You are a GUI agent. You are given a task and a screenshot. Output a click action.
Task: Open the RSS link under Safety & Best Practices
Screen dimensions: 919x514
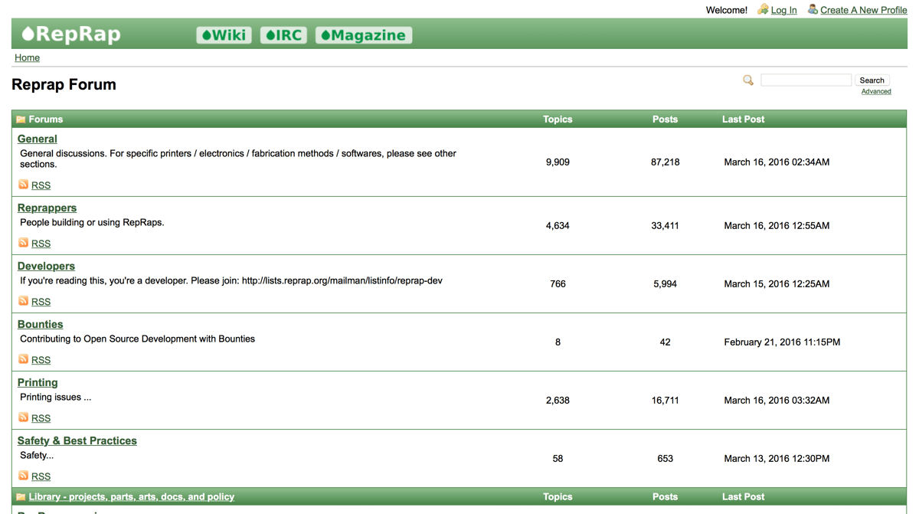click(41, 476)
